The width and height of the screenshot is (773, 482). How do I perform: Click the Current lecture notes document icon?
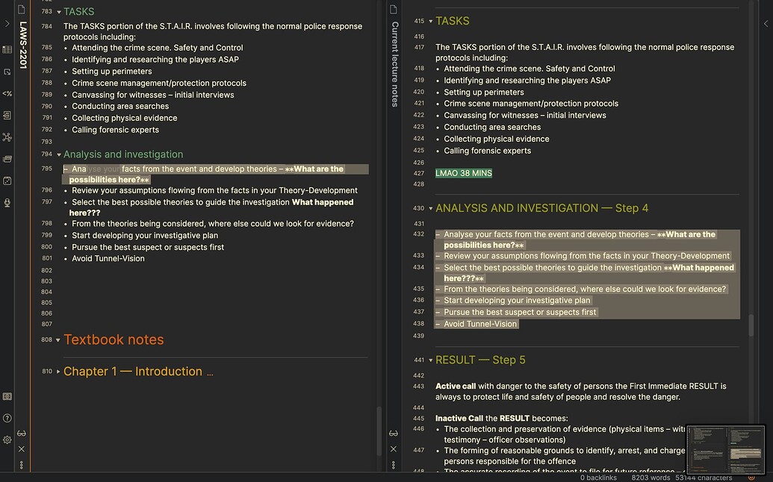coord(394,10)
